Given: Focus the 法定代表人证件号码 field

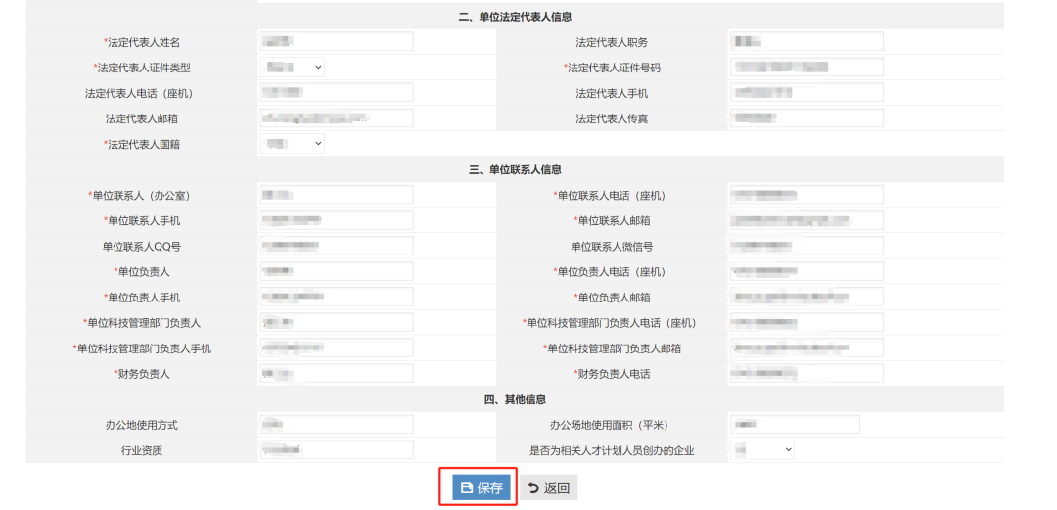Looking at the screenshot, I should coord(806,68).
